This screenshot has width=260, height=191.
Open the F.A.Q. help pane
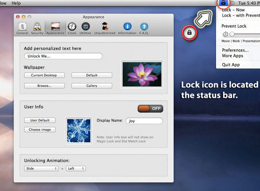click(x=144, y=28)
